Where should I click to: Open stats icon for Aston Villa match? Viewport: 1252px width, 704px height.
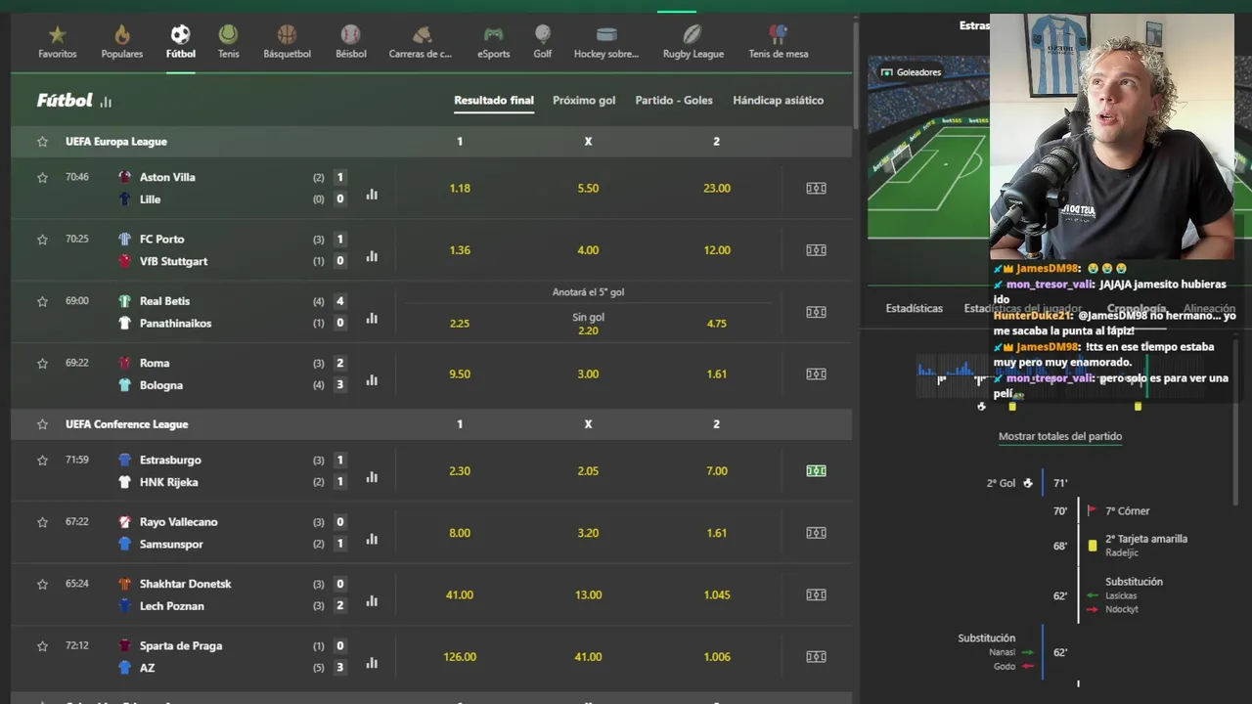372,195
